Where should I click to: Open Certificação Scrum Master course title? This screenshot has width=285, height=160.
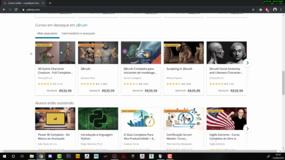click(179, 136)
